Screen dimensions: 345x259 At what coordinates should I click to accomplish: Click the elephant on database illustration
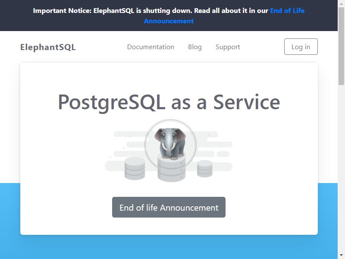click(169, 151)
